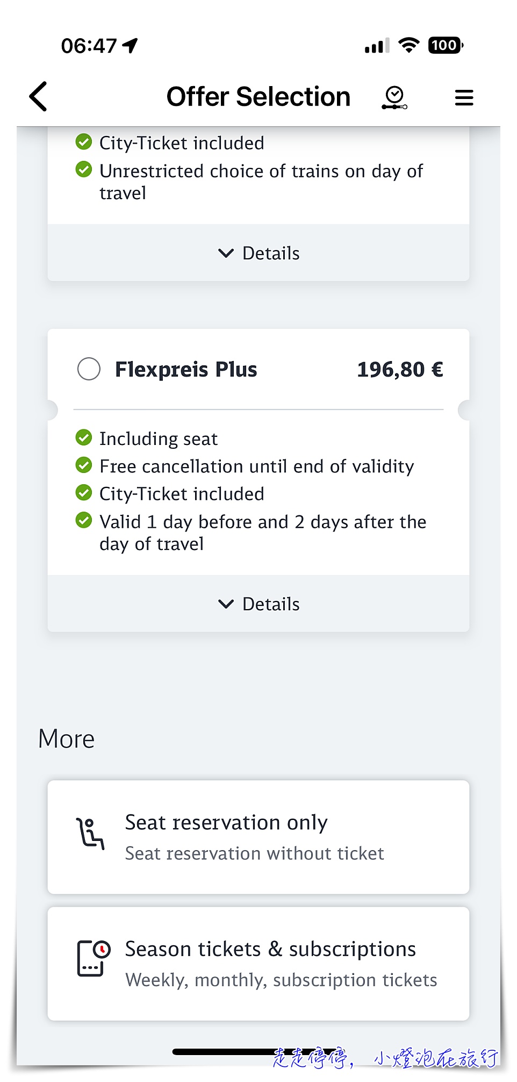517x1082 pixels.
Task: Expand Details under Flexpreis Plus
Action: coord(258,604)
